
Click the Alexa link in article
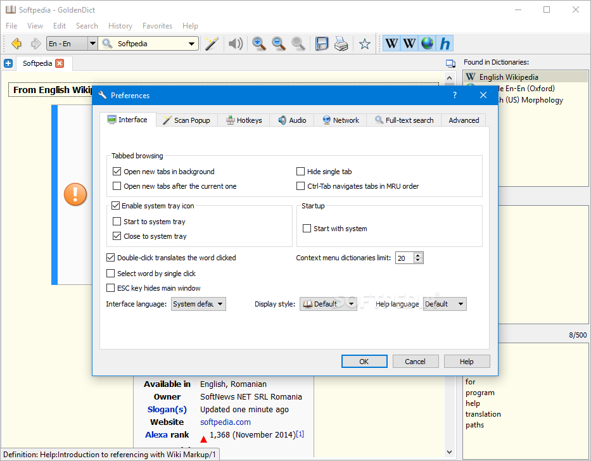[156, 434]
